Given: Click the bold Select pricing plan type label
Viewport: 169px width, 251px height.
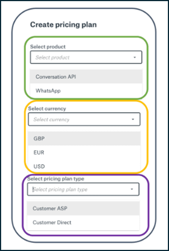Looking at the screenshot, I should (x=56, y=179).
